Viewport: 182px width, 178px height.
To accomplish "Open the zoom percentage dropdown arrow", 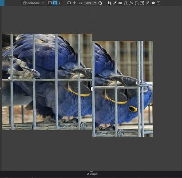I will click(95, 3).
